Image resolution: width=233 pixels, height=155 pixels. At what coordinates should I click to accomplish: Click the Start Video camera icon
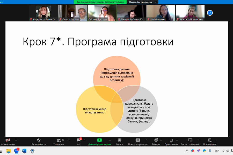tap(8, 140)
